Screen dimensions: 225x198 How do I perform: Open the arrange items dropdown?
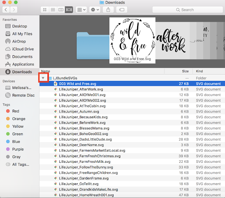point(81,9)
